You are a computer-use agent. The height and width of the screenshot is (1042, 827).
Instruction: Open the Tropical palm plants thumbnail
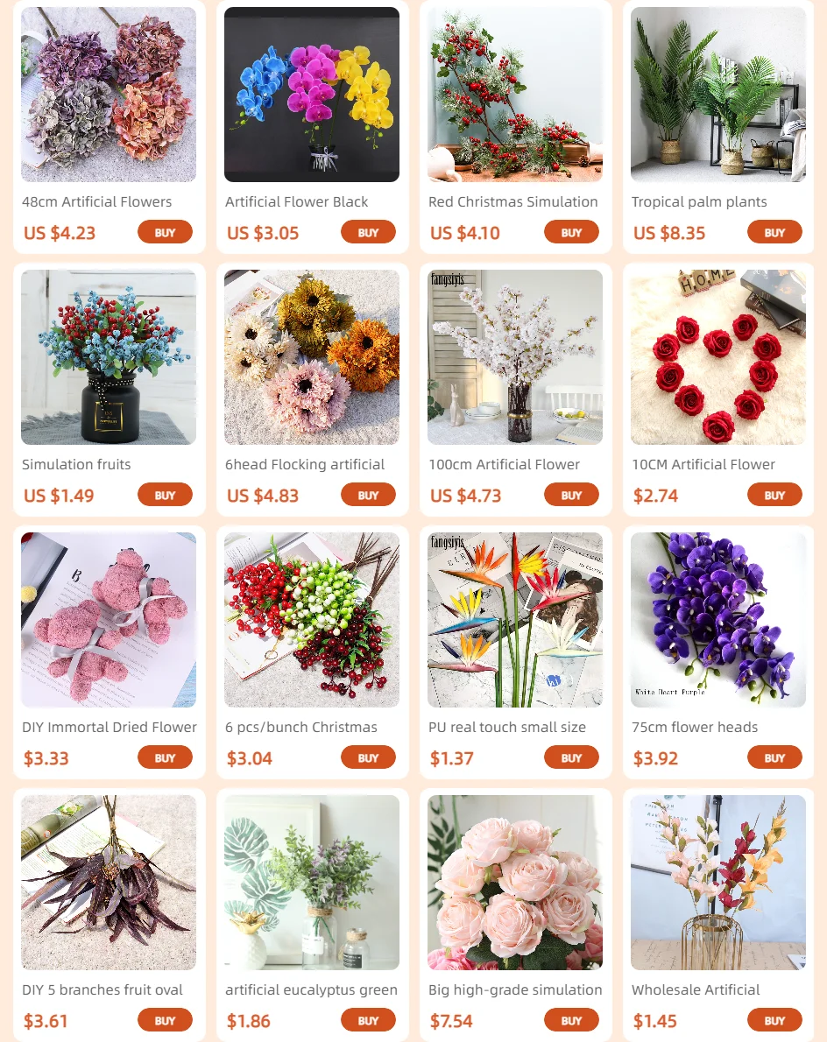(718, 95)
